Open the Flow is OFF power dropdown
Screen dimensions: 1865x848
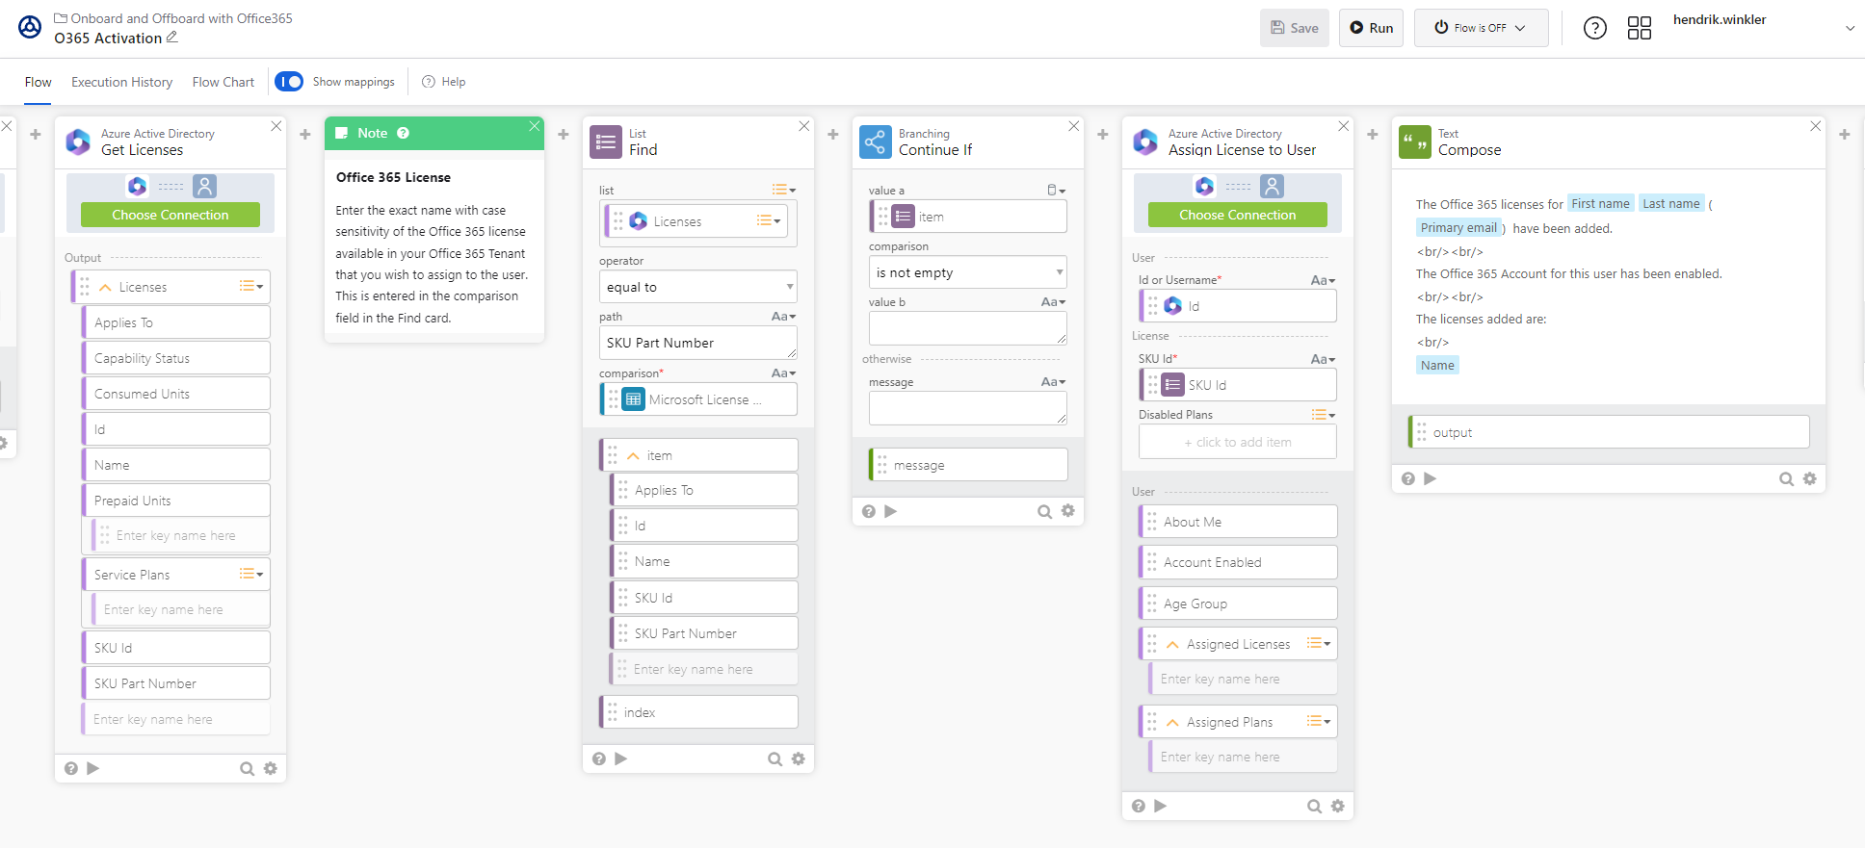click(1481, 28)
